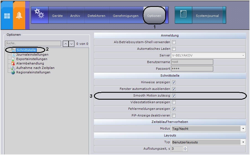The image size is (250, 155).
Task: Check PiP-Anzeige deaktivieren checkbox
Action: point(174,115)
